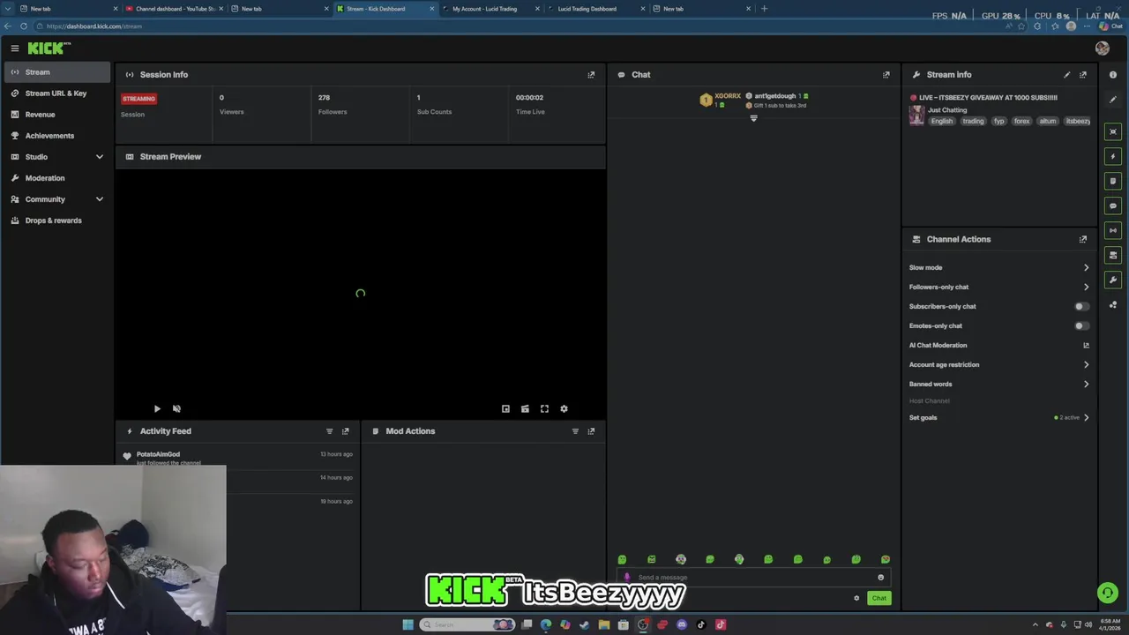
Task: Click the info icon in right rail
Action: [x=1113, y=75]
